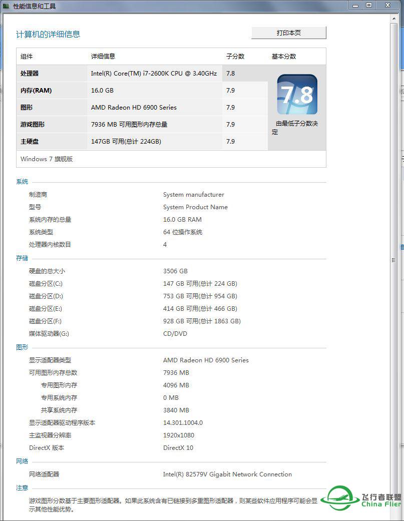Viewport: 404px width, 521px height.
Task: Click the Intel Core i7-2600K CPU text
Action: click(154, 74)
